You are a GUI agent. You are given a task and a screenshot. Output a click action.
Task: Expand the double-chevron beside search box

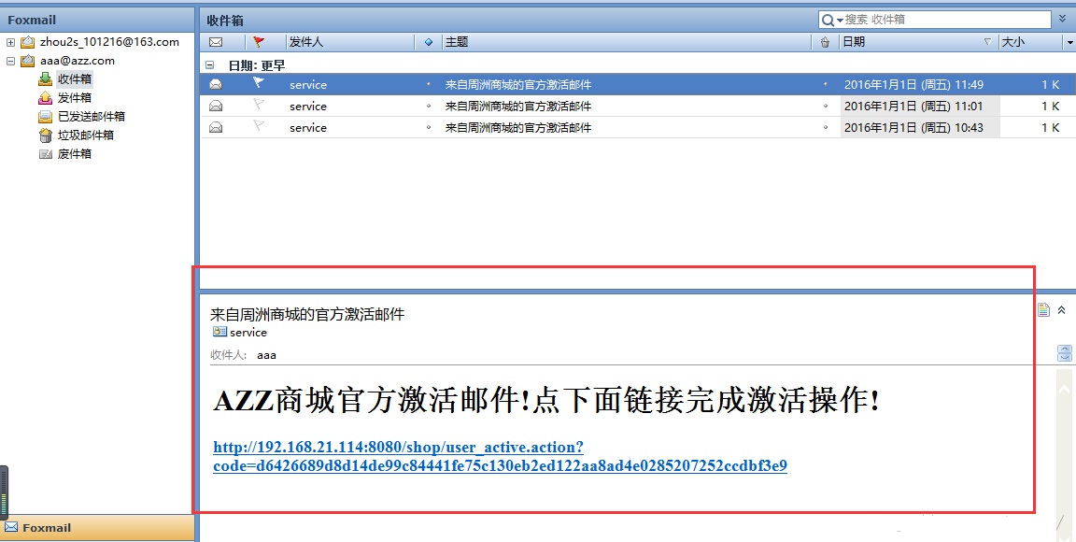point(1064,20)
